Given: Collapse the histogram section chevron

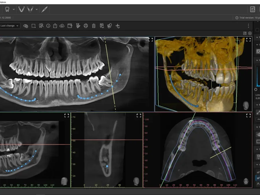Looking at the screenshot, I should tap(257, 60).
